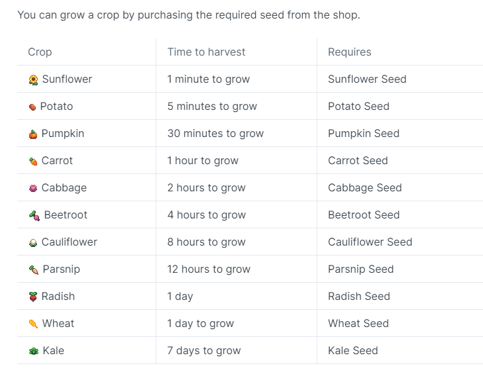
Task: Click the Potato crop icon
Action: click(x=32, y=107)
